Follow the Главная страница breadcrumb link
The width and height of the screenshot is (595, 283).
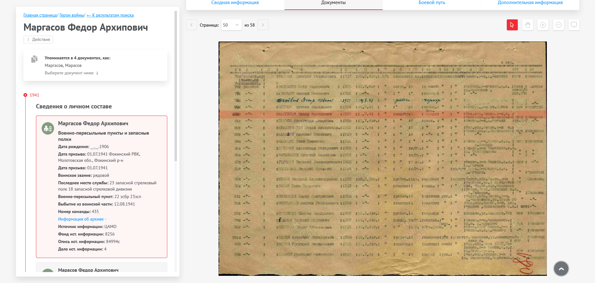click(40, 15)
